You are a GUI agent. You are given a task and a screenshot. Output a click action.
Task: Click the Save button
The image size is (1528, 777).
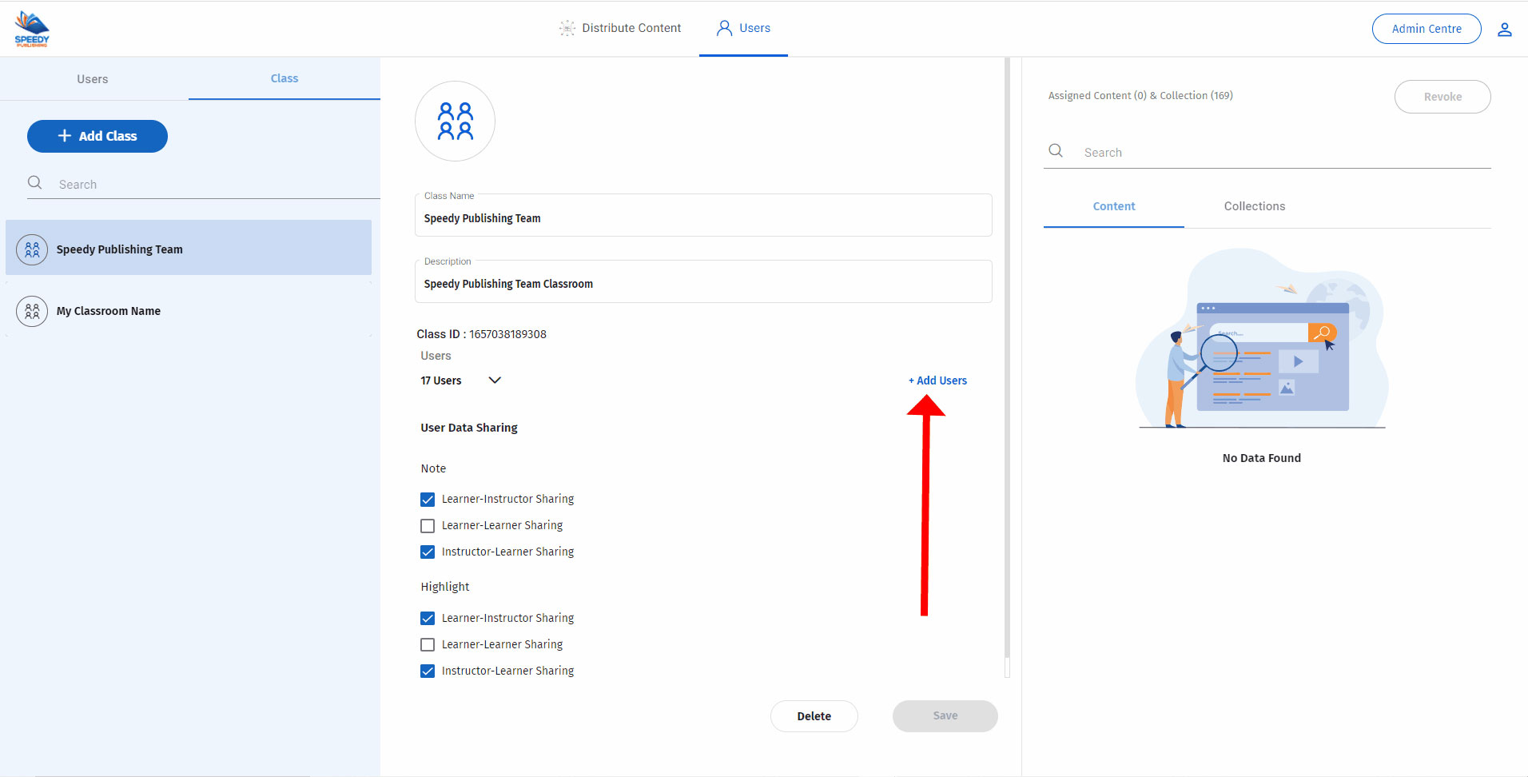pyautogui.click(x=945, y=716)
